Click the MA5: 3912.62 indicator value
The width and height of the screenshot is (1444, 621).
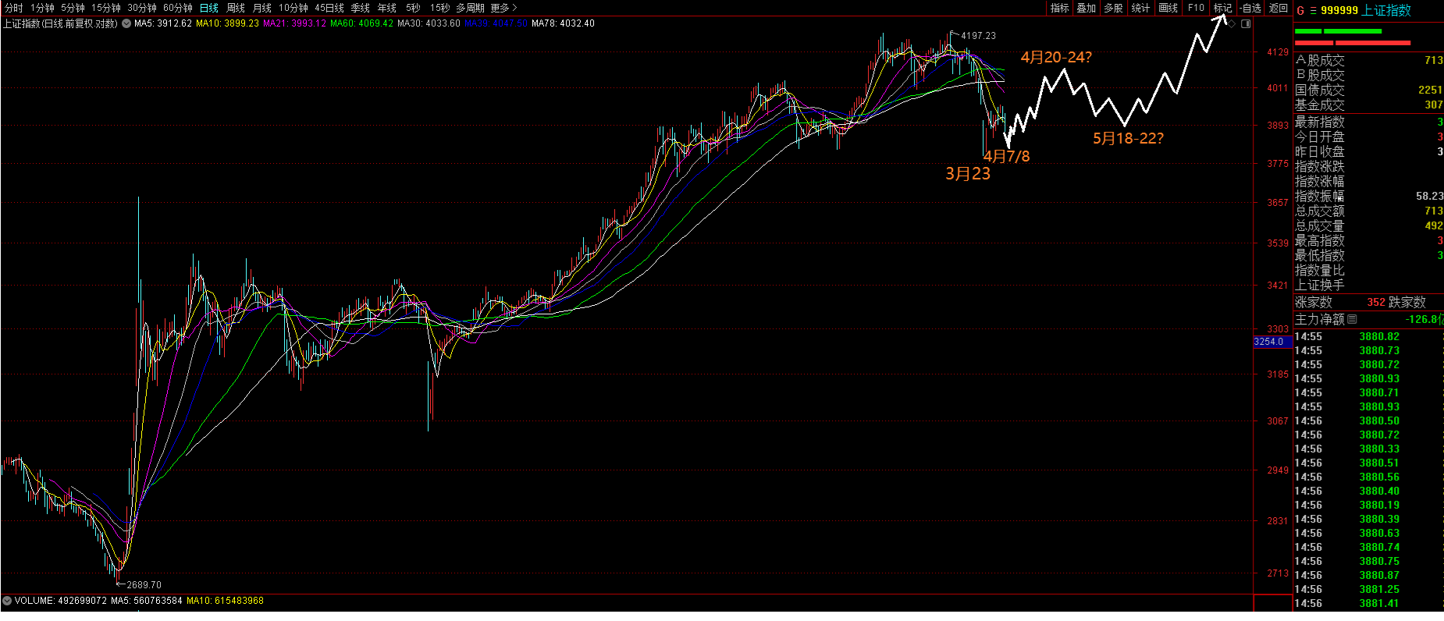[163, 23]
